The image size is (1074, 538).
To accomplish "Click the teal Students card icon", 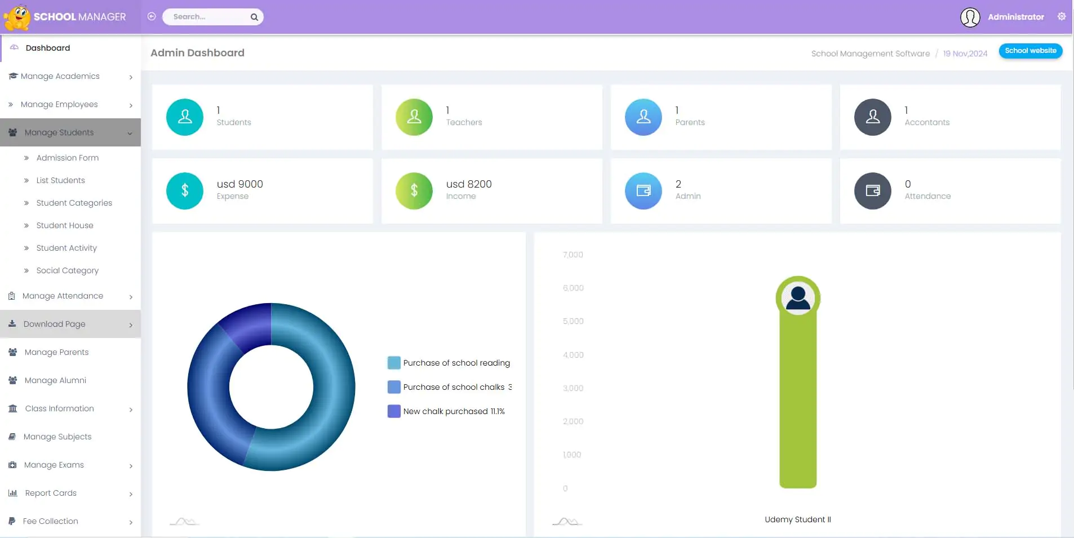I will point(185,117).
